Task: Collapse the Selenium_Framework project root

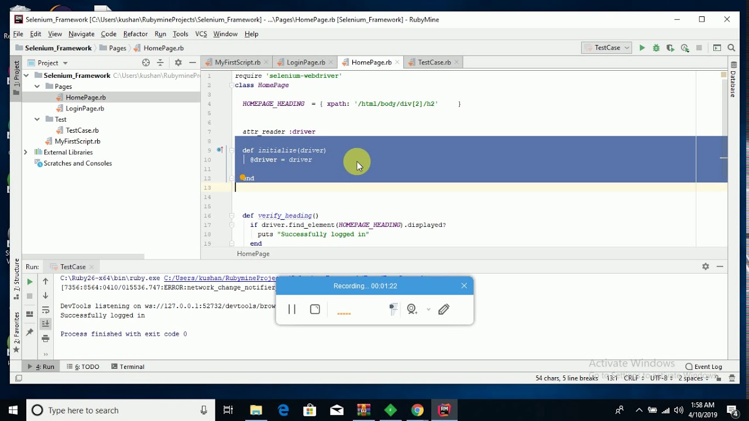Action: [x=26, y=75]
